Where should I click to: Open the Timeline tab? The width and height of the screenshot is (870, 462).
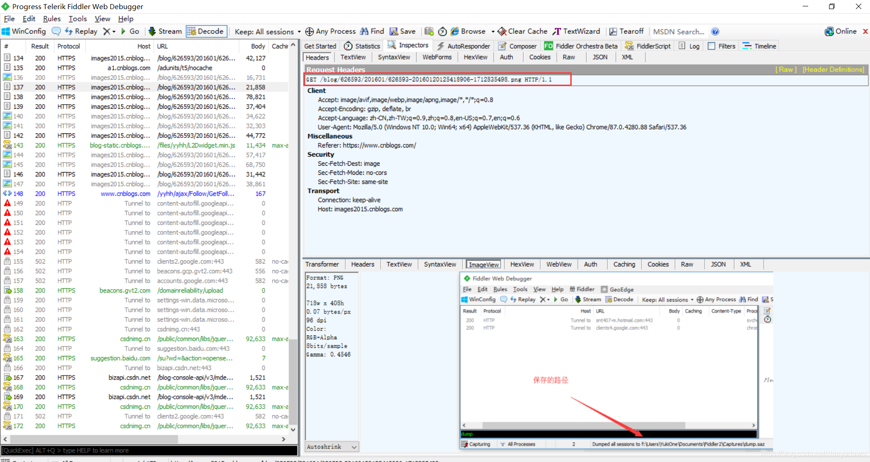759,46
